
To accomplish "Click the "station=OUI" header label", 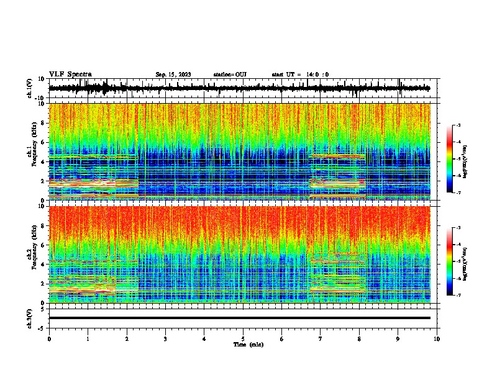I will click(x=230, y=75).
